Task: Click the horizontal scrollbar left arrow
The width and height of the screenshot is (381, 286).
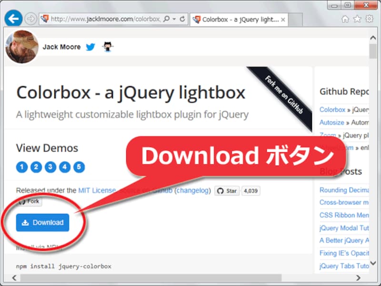Action: 15,278
